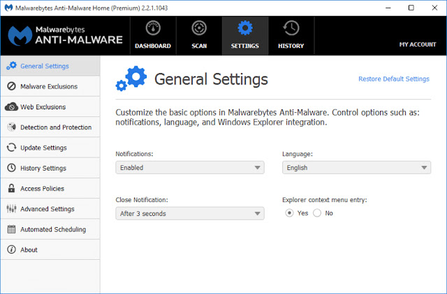Switch to the DASHBOARD tab label
This screenshot has width=447, height=294.
tap(153, 46)
